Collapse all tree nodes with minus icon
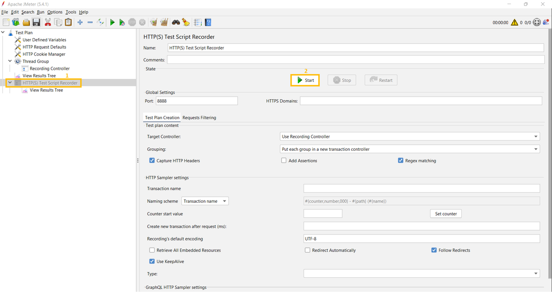Image resolution: width=552 pixels, height=292 pixels. 90,22
